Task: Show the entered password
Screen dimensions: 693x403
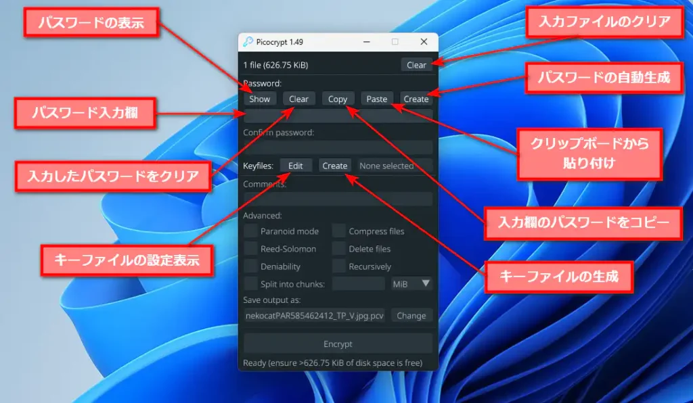Action: tap(259, 99)
